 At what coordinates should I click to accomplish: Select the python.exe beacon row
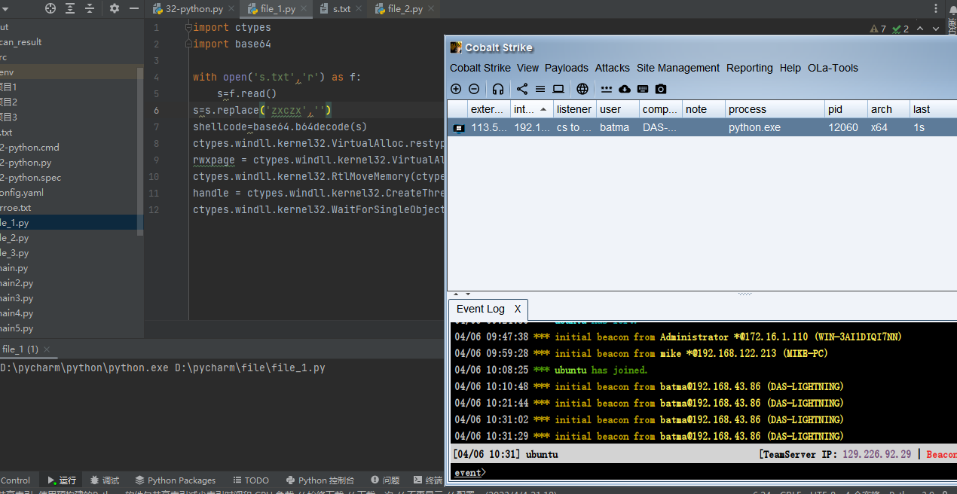(702, 127)
